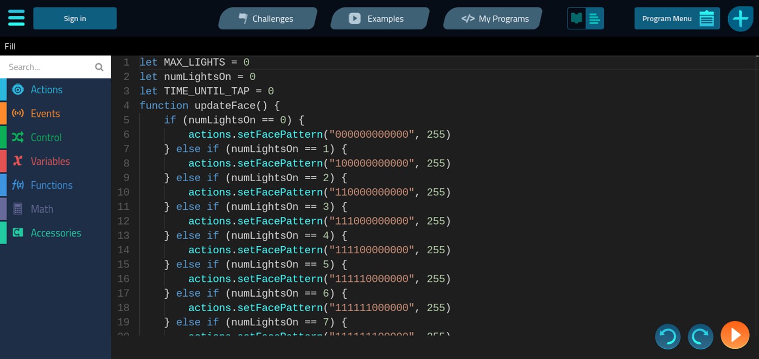Image resolution: width=759 pixels, height=359 pixels.
Task: Open the Accessories category
Action: coord(55,233)
